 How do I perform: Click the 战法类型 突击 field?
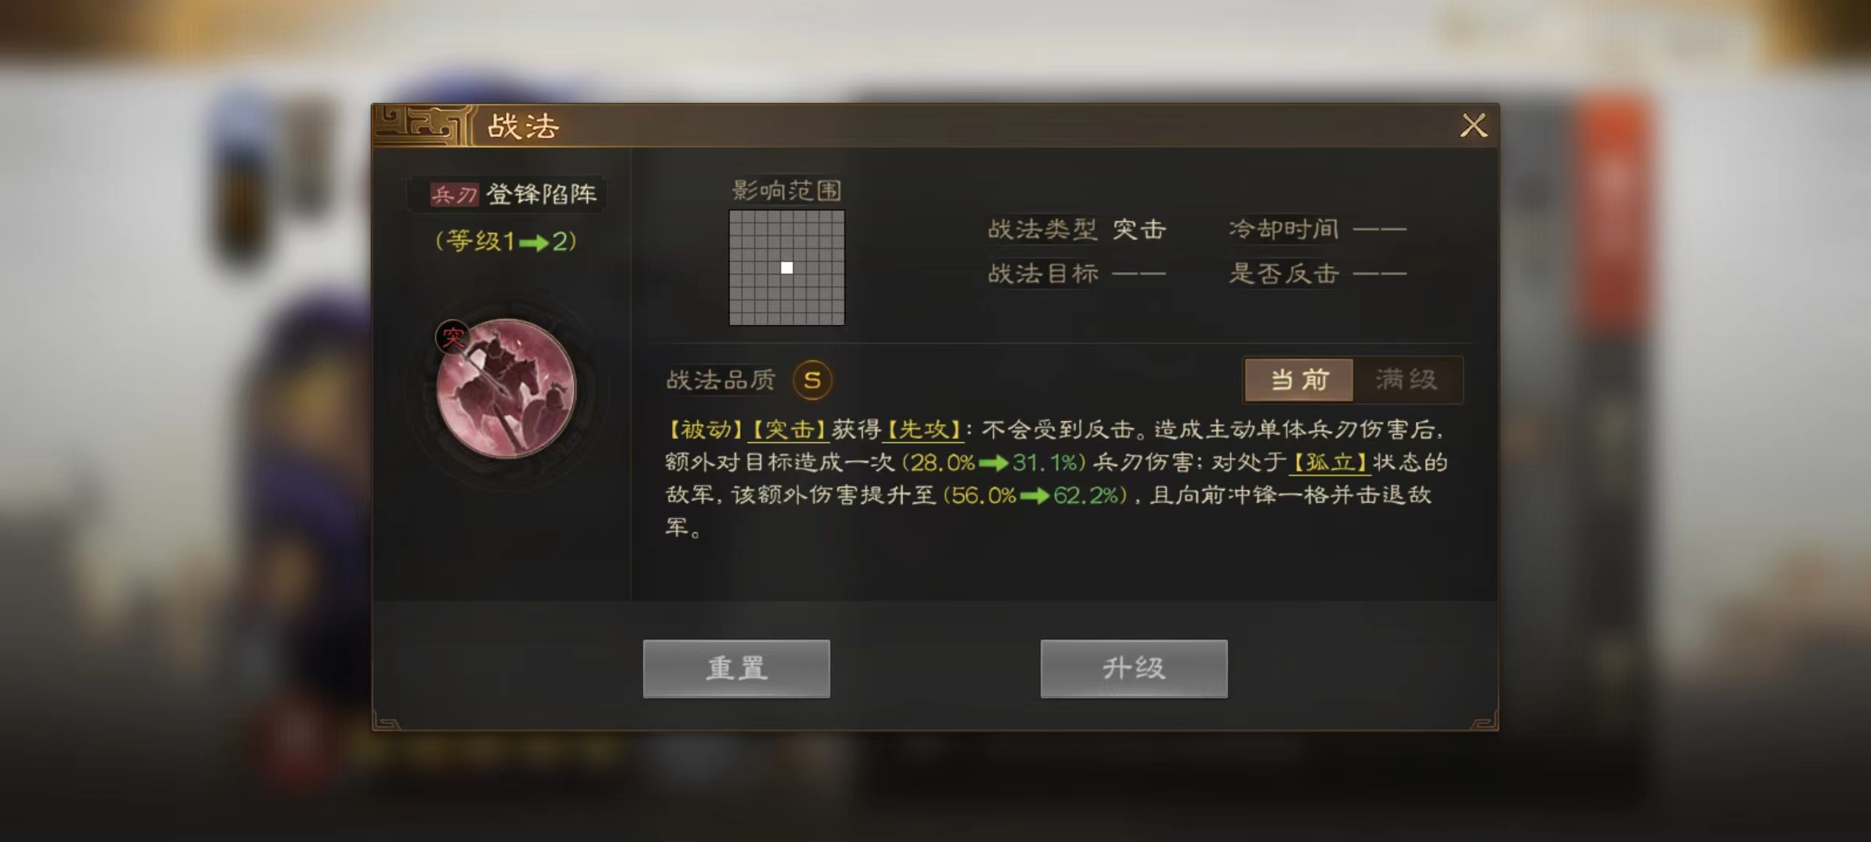click(1077, 229)
